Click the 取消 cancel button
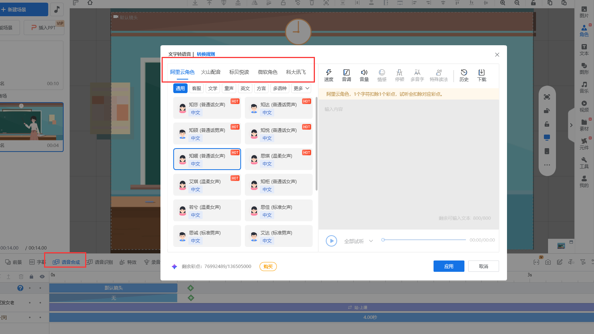The height and width of the screenshot is (334, 594). click(484, 266)
